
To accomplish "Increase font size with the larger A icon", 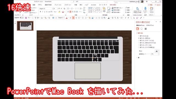I will [59, 9].
